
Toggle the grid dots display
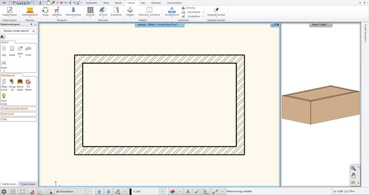[13, 191]
